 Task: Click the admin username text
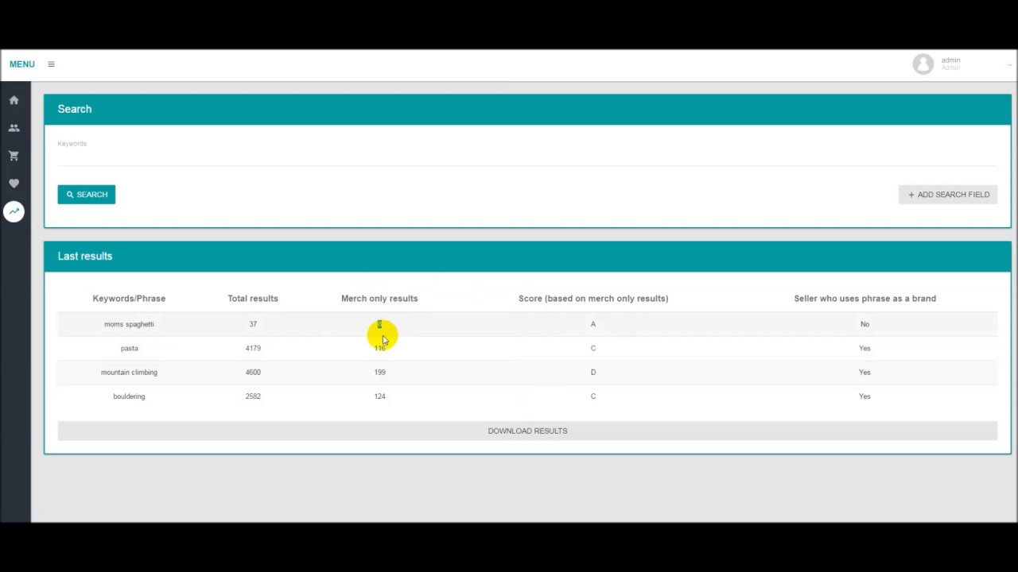pyautogui.click(x=950, y=60)
